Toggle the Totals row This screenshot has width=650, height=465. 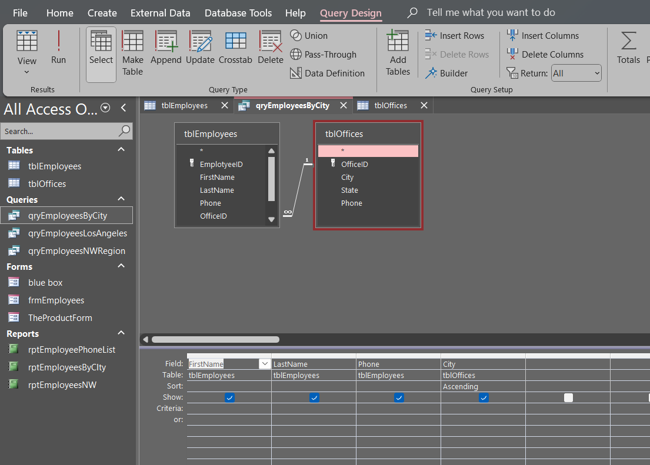pos(628,47)
